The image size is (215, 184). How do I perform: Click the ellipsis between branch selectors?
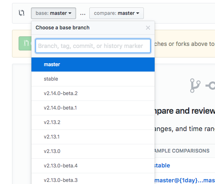[x=83, y=14]
